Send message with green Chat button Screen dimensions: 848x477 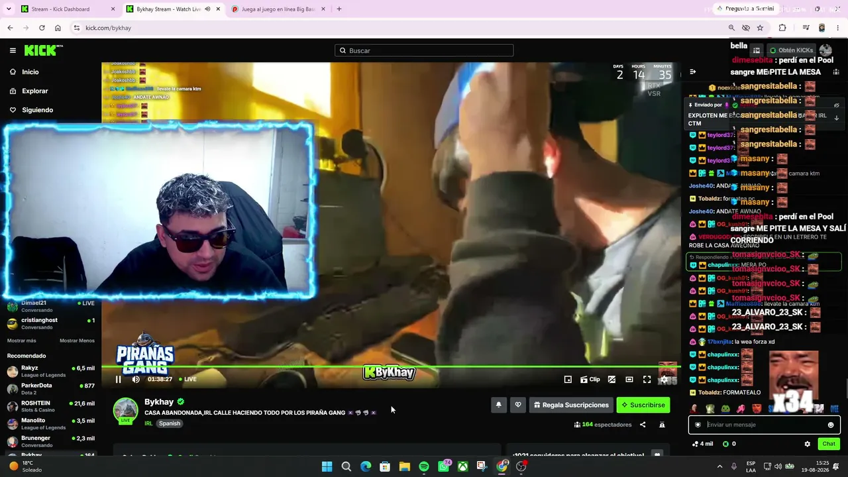(829, 444)
